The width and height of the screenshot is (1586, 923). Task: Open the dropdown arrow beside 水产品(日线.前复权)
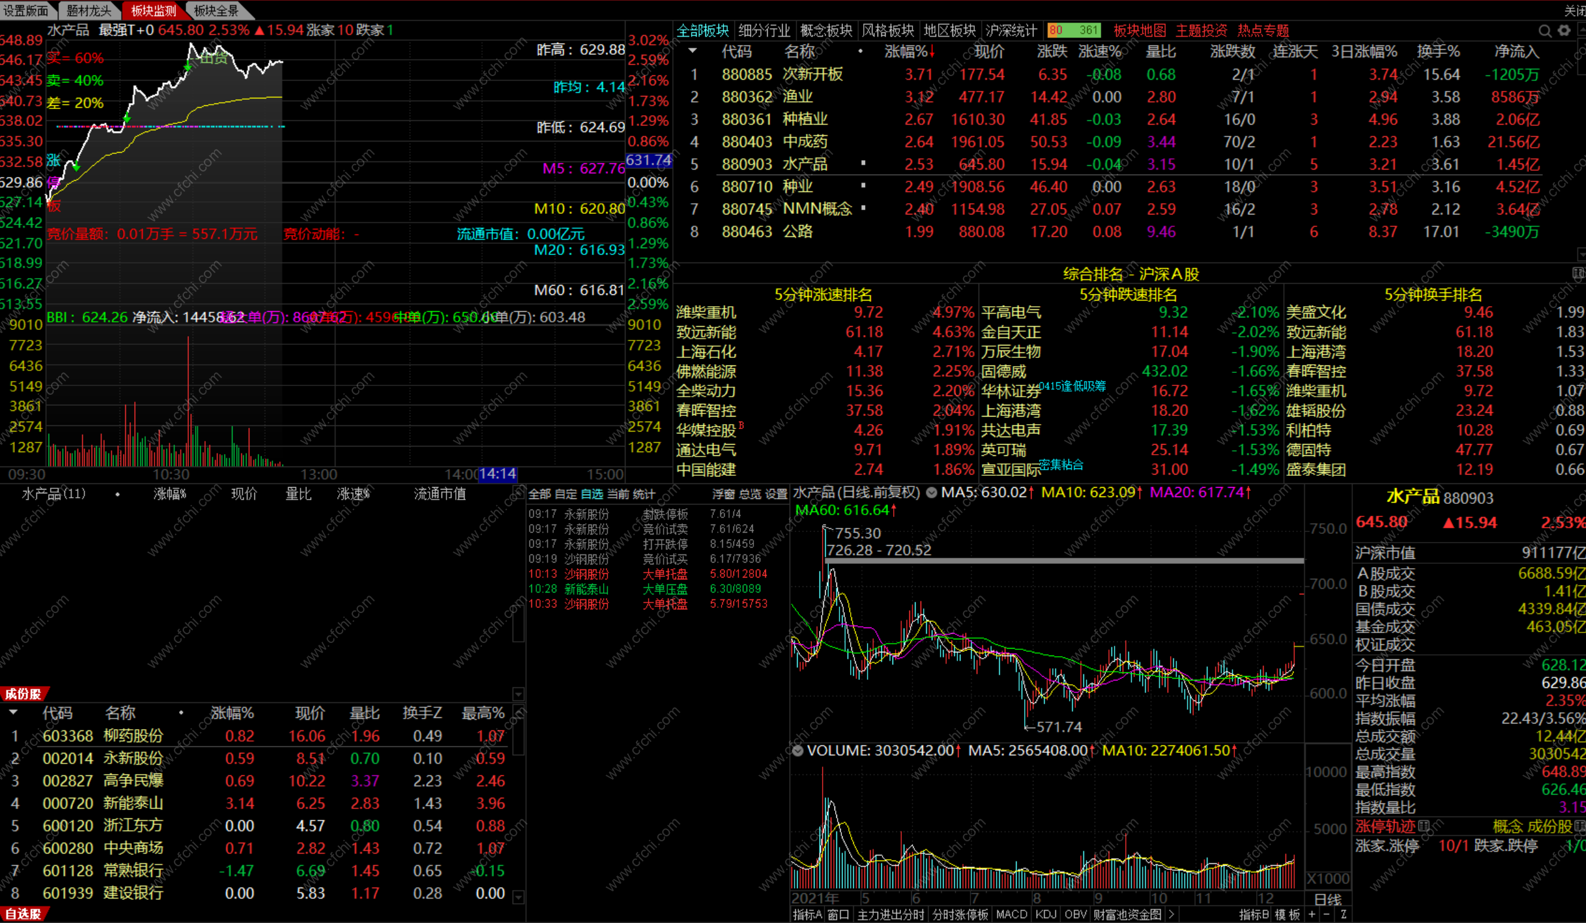tap(932, 493)
